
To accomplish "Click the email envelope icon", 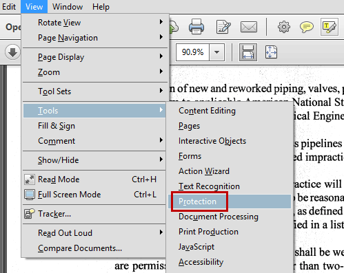I will pos(249,27).
